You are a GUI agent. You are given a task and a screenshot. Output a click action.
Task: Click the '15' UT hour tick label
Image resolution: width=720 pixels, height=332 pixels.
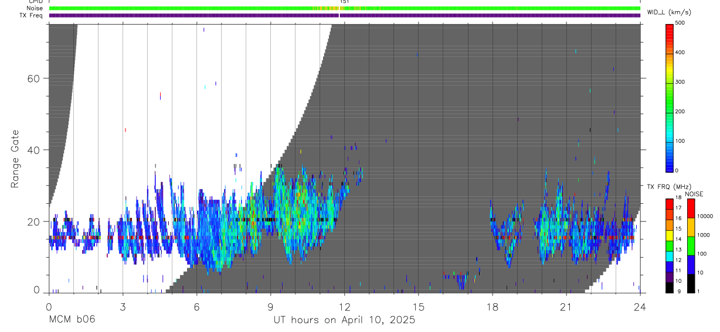pyautogui.click(x=418, y=306)
